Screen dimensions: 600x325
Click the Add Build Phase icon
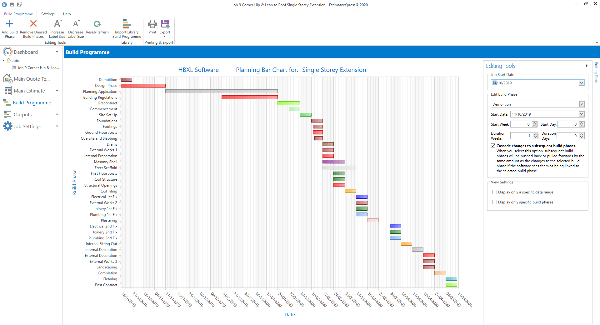(x=10, y=24)
